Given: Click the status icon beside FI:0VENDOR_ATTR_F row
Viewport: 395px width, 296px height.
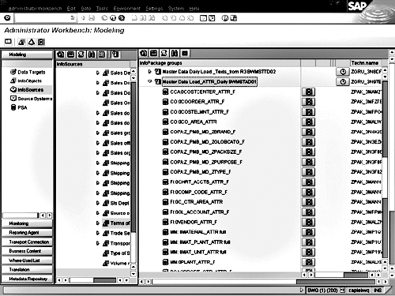Looking at the screenshot, I should (x=309, y=223).
